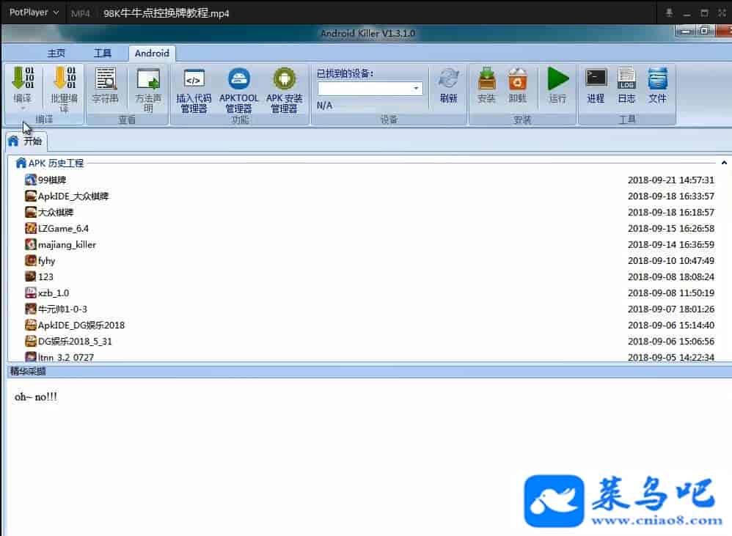The height and width of the screenshot is (536, 732).
Task: Select the 开始 start page tab
Action: coord(26,142)
